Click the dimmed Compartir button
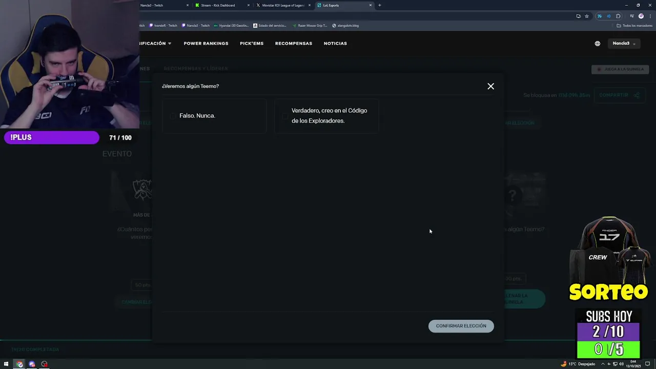 point(619,95)
